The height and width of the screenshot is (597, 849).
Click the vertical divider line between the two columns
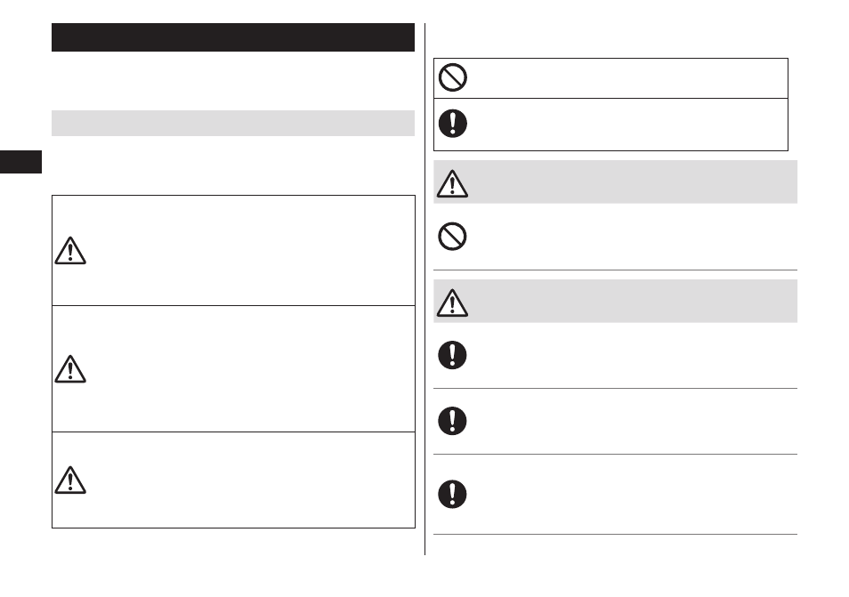425,289
